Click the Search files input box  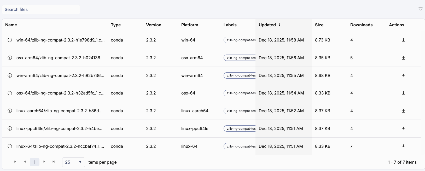point(41,9)
